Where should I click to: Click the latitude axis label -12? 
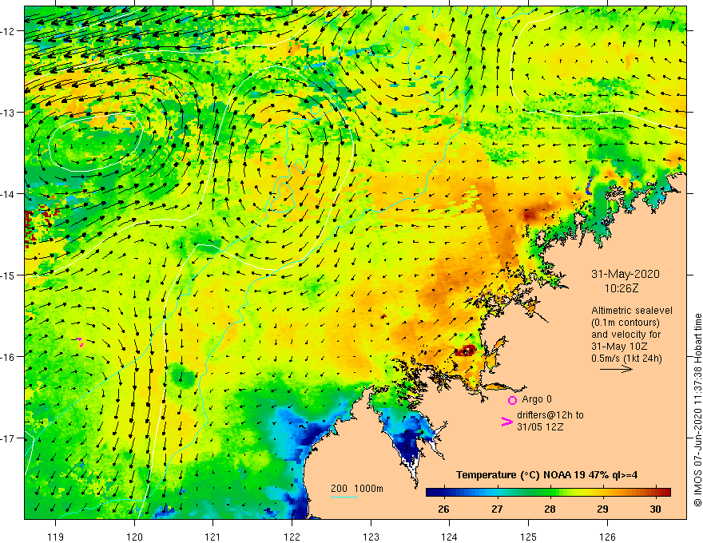coord(9,31)
